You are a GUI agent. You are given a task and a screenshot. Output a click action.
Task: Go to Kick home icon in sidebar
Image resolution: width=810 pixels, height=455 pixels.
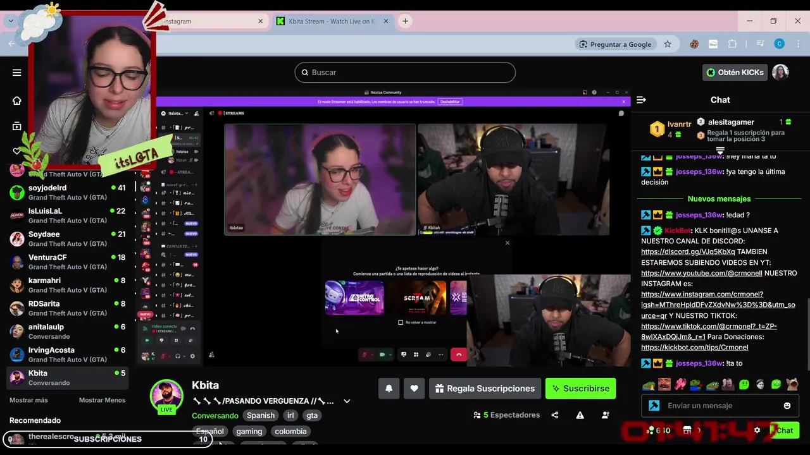[17, 100]
